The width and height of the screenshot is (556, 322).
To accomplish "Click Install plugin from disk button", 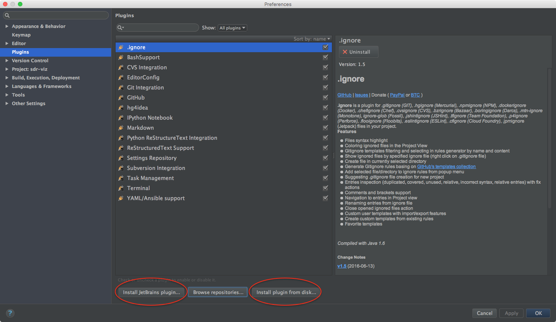I will coord(286,292).
